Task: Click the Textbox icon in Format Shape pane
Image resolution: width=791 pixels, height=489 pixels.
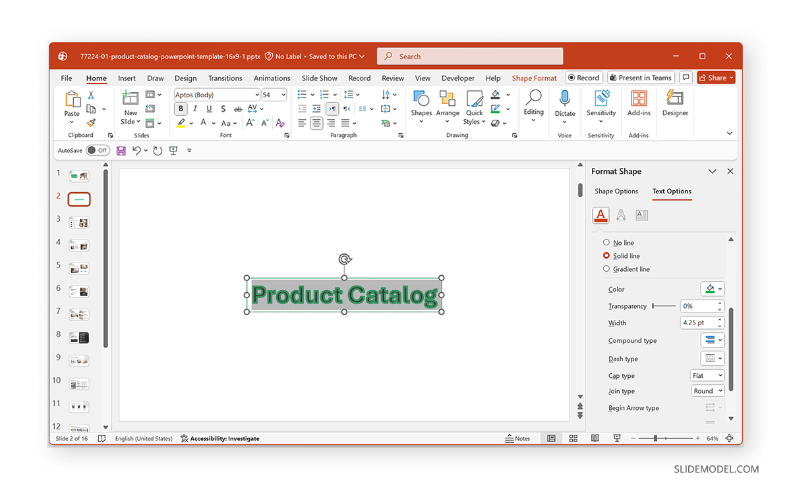Action: [641, 215]
